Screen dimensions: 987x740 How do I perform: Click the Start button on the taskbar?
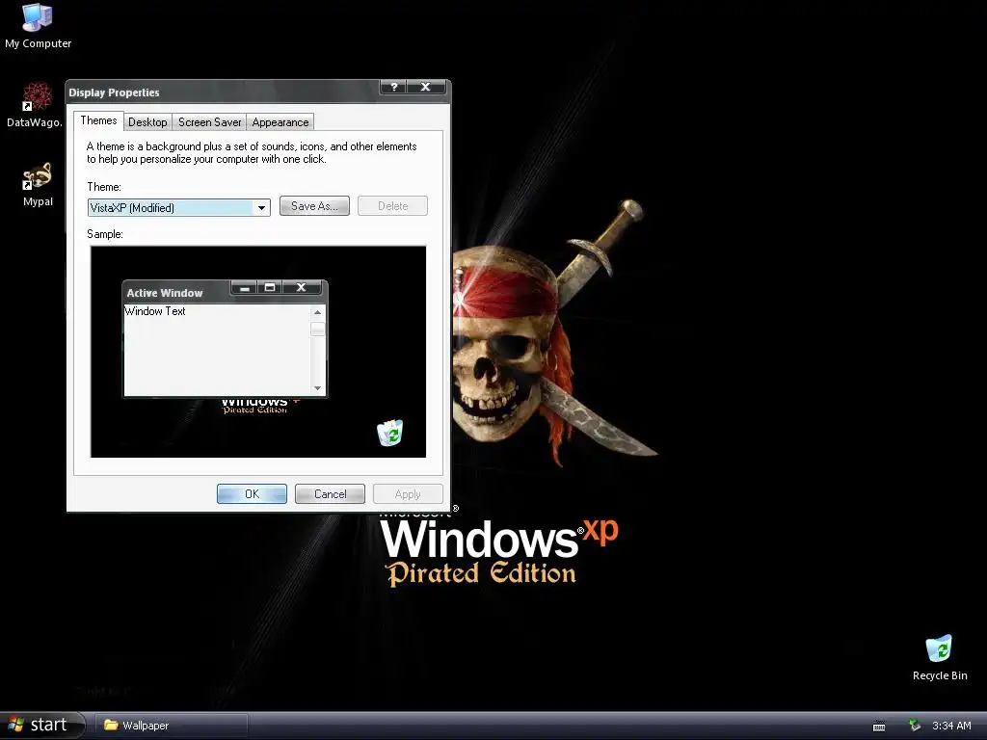pyautogui.click(x=41, y=725)
